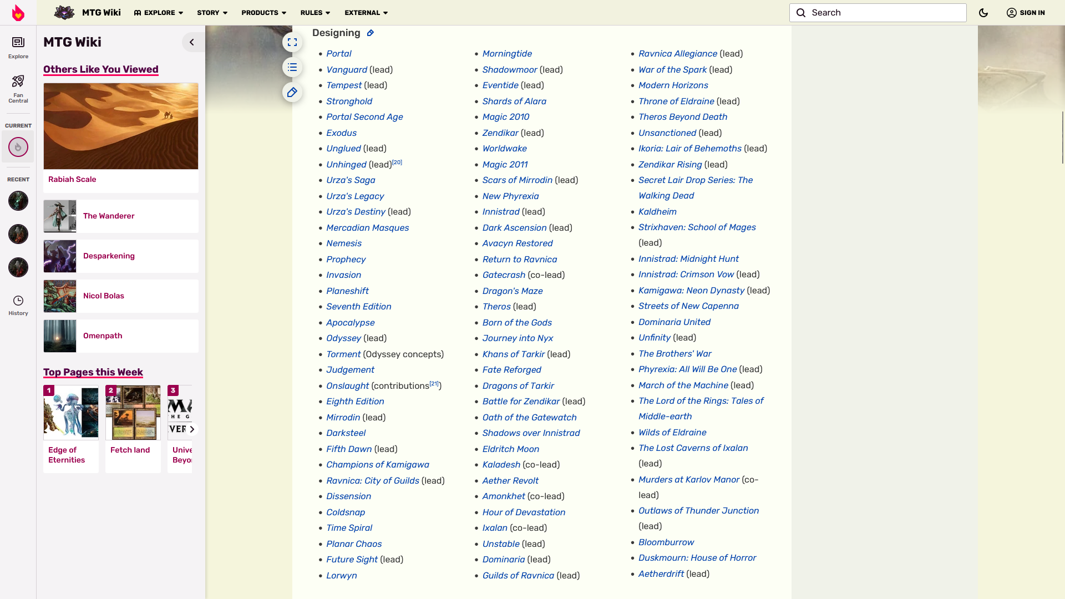Open the Rabiah Scale desert thumbnail
The image size is (1065, 599).
pyautogui.click(x=121, y=126)
